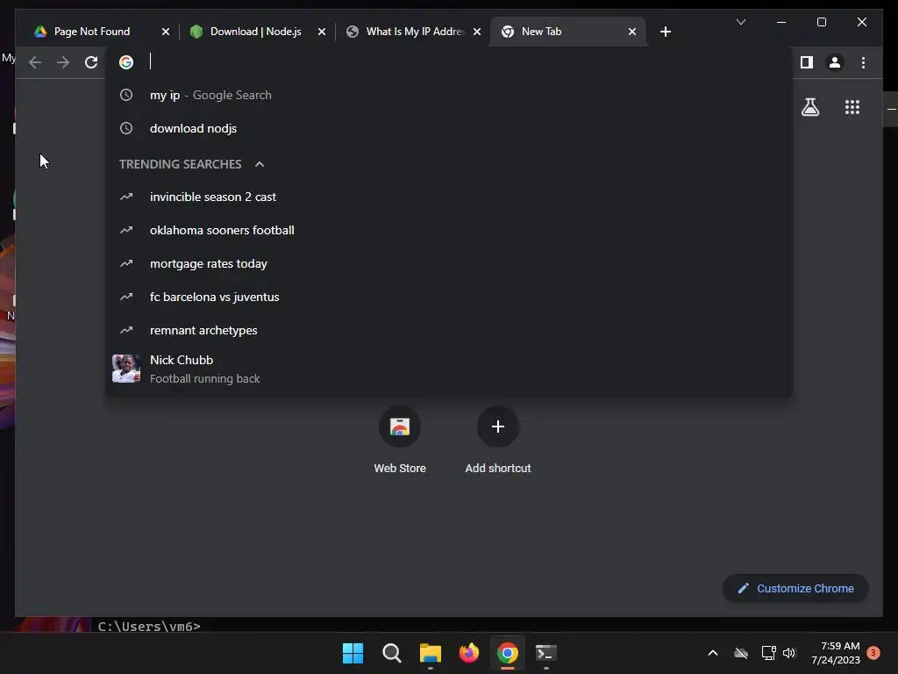Select 'remnant archetypes' trending search
The width and height of the screenshot is (898, 674).
point(449,330)
